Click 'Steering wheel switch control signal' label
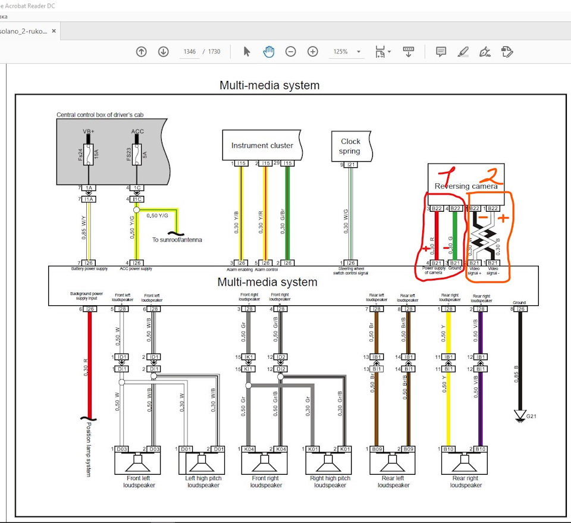 351,271
